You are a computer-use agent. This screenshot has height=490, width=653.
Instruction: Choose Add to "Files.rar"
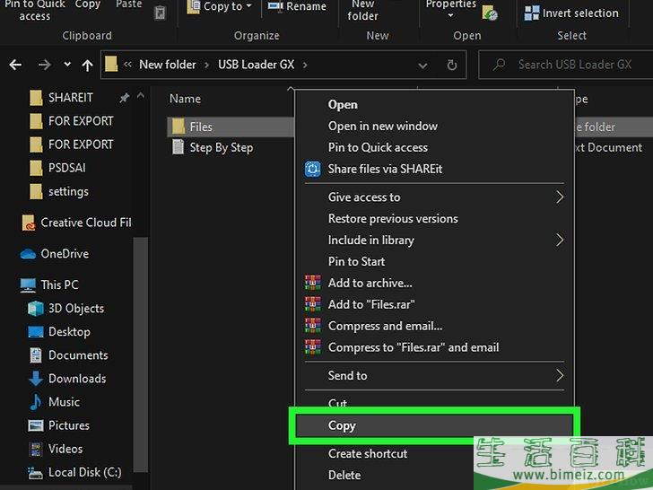434,304
